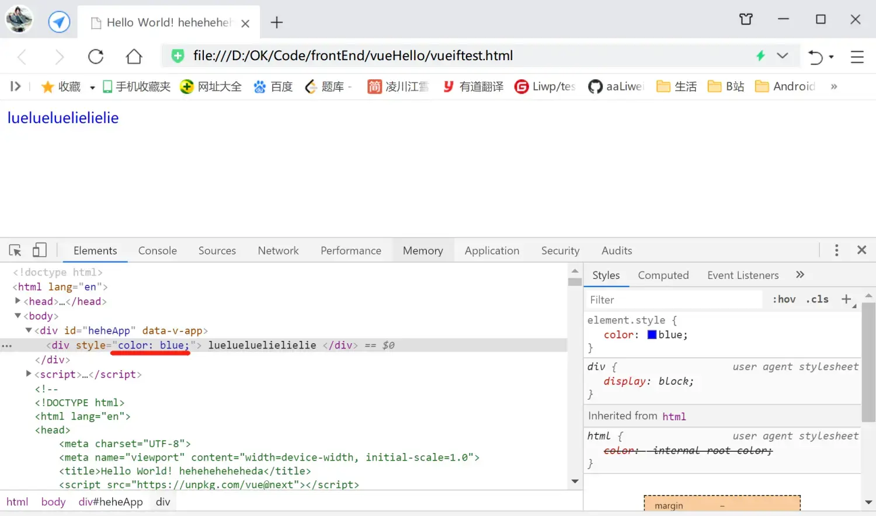876x516 pixels.
Task: Close the DevTools panel
Action: pos(861,250)
